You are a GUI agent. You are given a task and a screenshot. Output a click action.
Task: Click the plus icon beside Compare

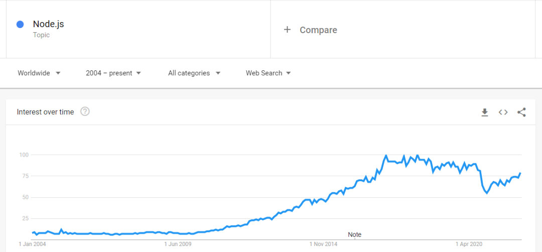287,30
